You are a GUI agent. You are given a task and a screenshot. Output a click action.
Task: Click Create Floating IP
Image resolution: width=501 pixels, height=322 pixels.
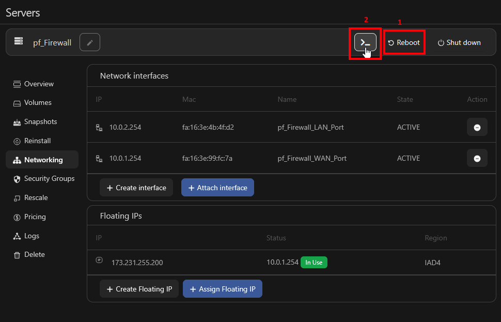click(x=139, y=288)
